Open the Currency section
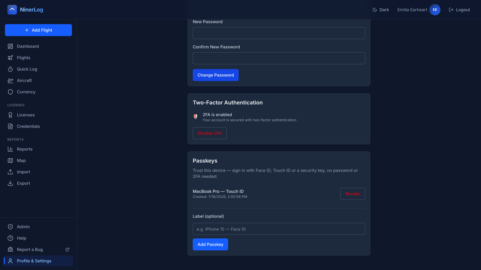Image resolution: width=481 pixels, height=270 pixels. [38, 92]
